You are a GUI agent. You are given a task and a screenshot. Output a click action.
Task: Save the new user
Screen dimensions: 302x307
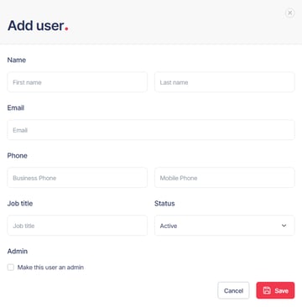[x=275, y=290]
